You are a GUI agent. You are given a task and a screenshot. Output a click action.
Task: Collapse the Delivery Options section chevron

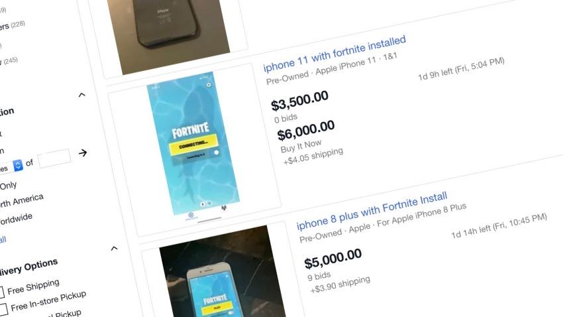pos(114,248)
